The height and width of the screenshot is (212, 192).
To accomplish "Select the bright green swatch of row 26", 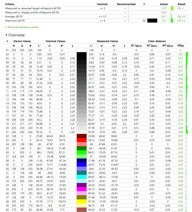I will (82, 153).
